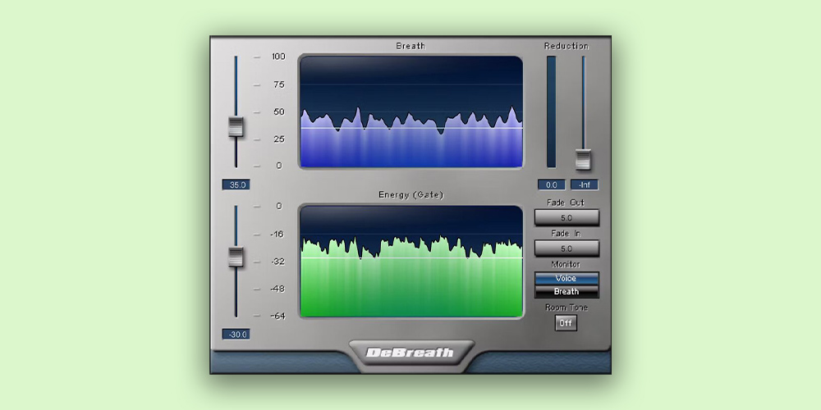Click the Energy gate slider handle
This screenshot has width=821, height=410.
[x=236, y=257]
